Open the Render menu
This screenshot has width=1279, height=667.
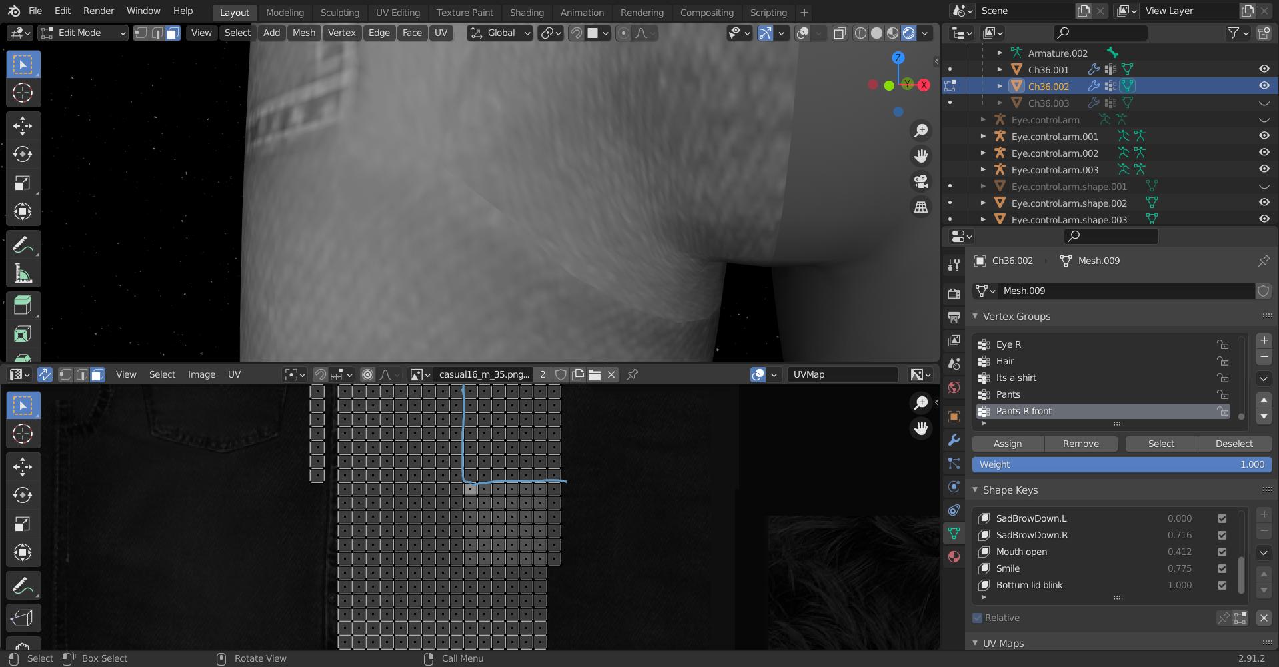click(x=99, y=11)
